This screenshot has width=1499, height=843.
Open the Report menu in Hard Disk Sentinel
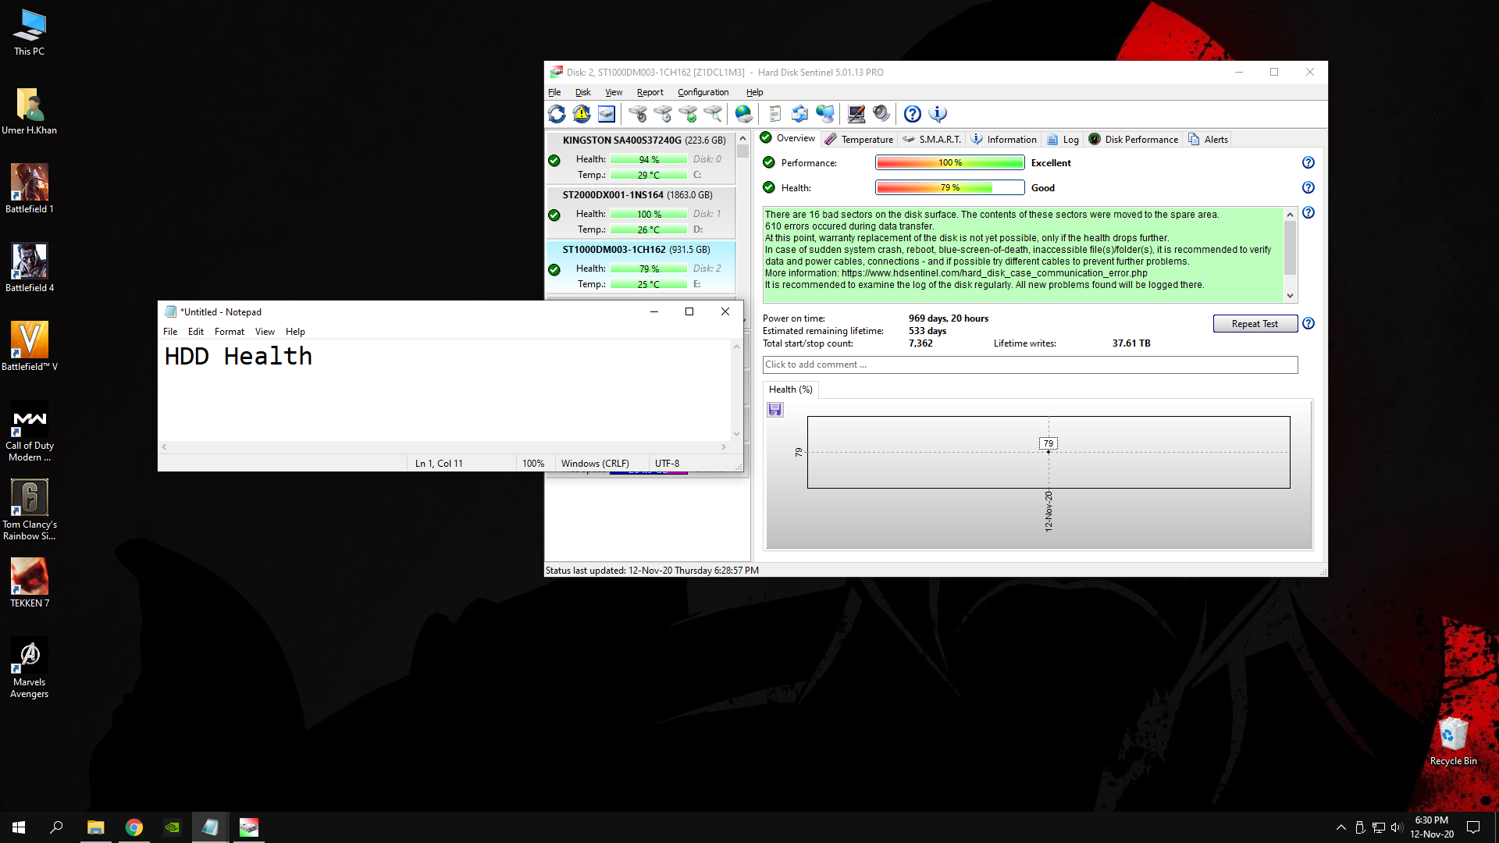pos(650,92)
